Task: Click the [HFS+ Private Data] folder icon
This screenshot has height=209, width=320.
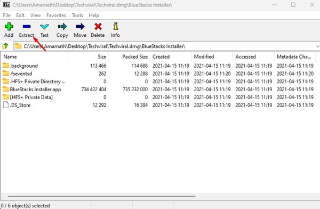Action: point(6,97)
